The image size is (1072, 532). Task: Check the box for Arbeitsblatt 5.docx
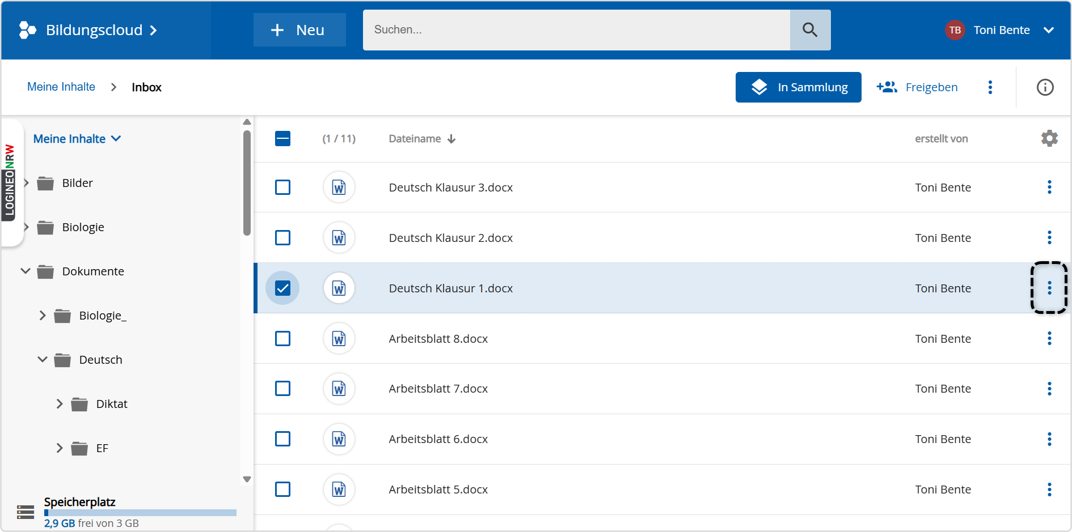(x=282, y=490)
